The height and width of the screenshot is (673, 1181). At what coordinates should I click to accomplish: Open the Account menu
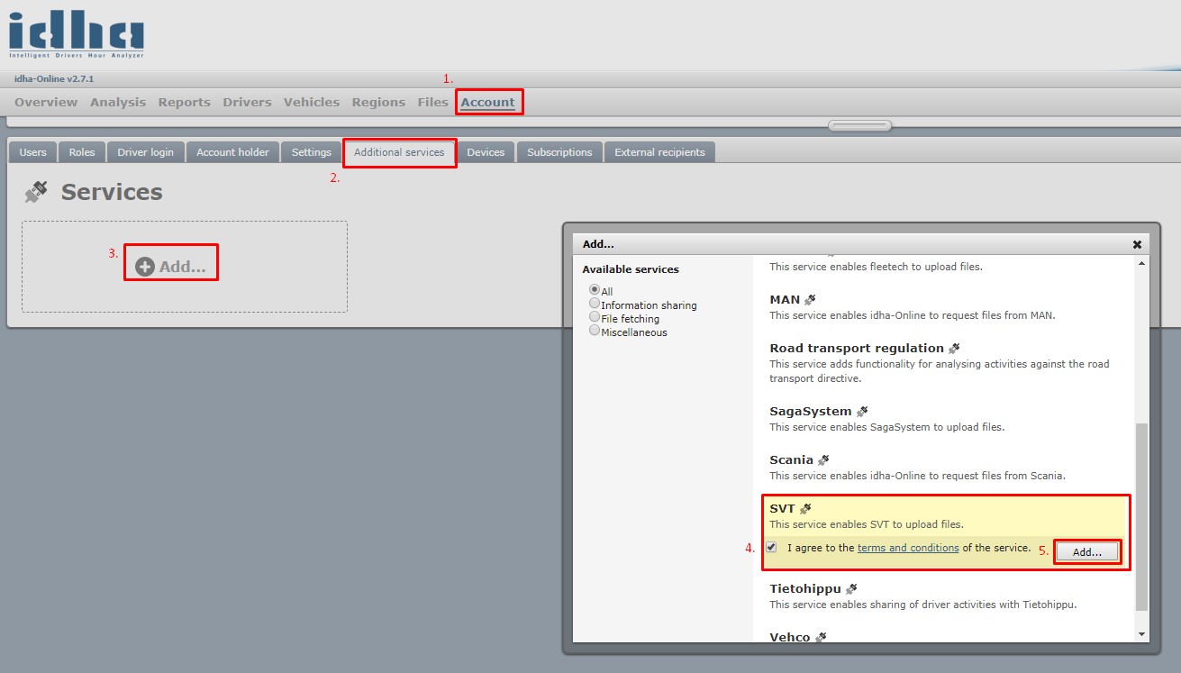tap(488, 102)
